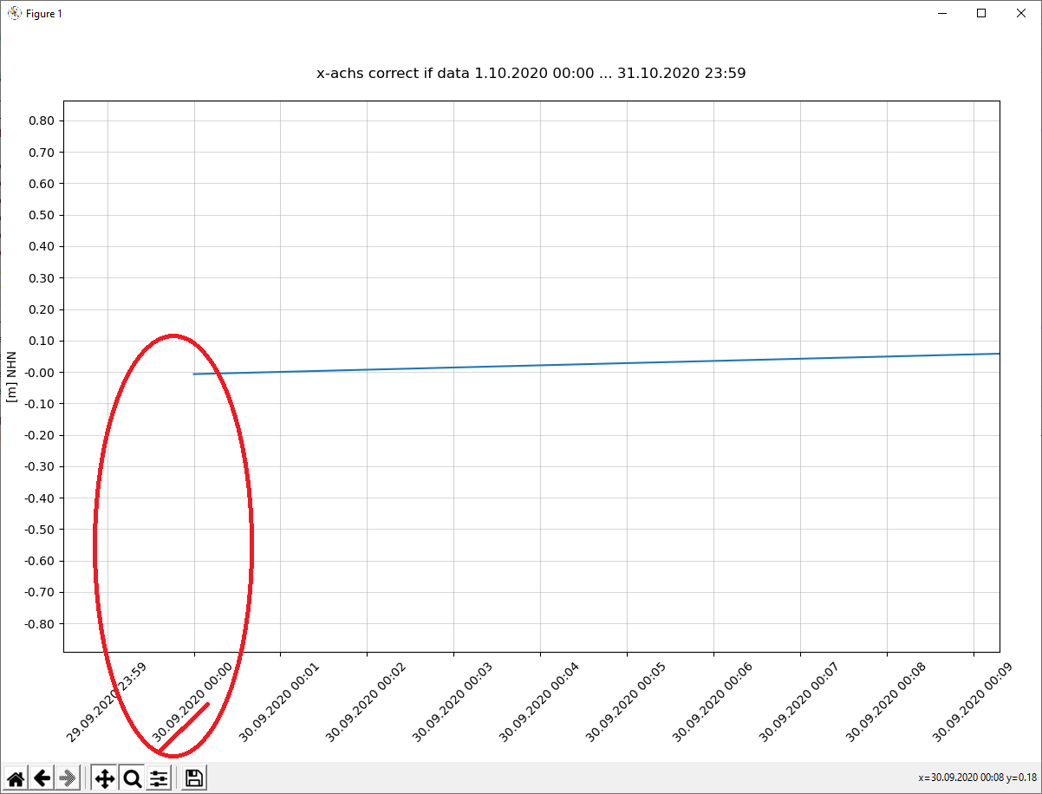Viewport: 1042px width, 794px height.
Task: Click the chart title about x-achs correctness
Action: [532, 73]
